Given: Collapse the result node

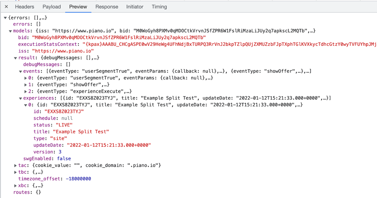Looking at the screenshot, I should point(15,58).
